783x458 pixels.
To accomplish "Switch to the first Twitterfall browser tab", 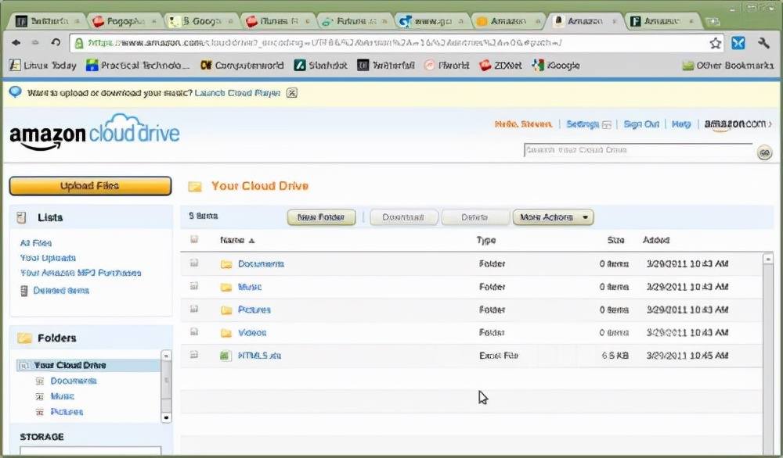I will [x=48, y=21].
